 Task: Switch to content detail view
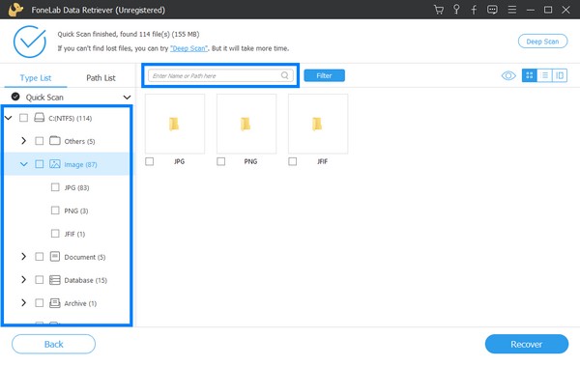(560, 75)
